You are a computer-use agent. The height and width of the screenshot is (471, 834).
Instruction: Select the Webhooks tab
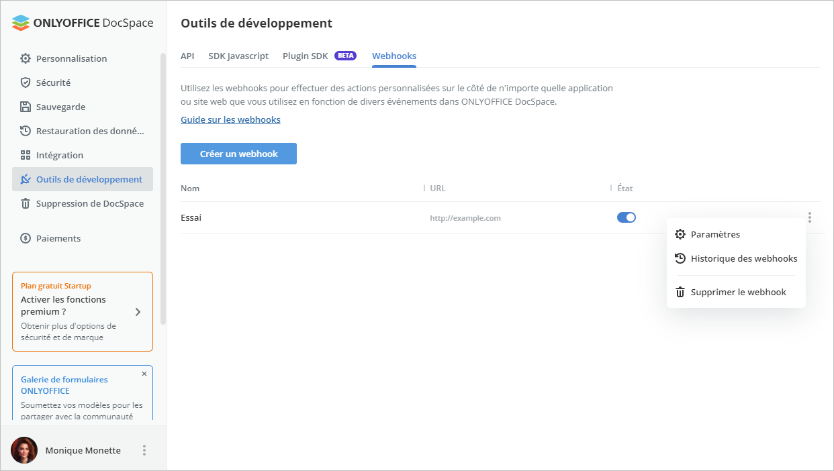click(394, 56)
